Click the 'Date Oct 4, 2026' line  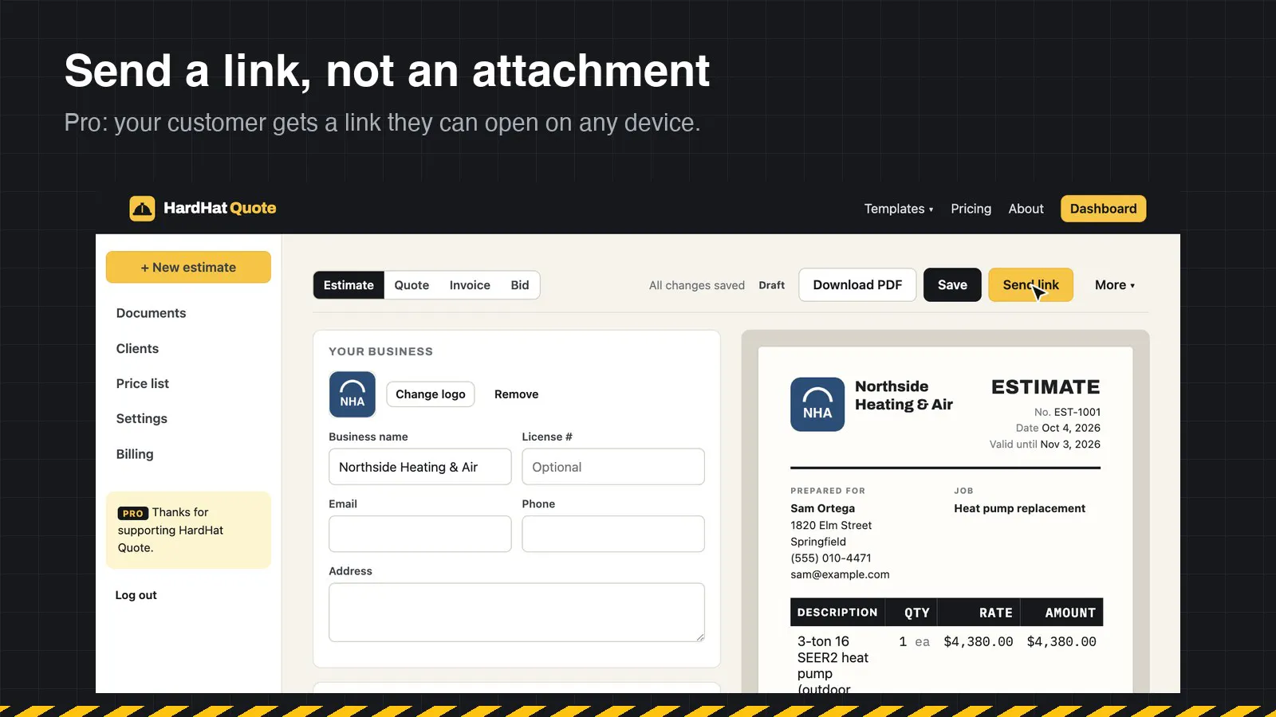(x=1057, y=428)
